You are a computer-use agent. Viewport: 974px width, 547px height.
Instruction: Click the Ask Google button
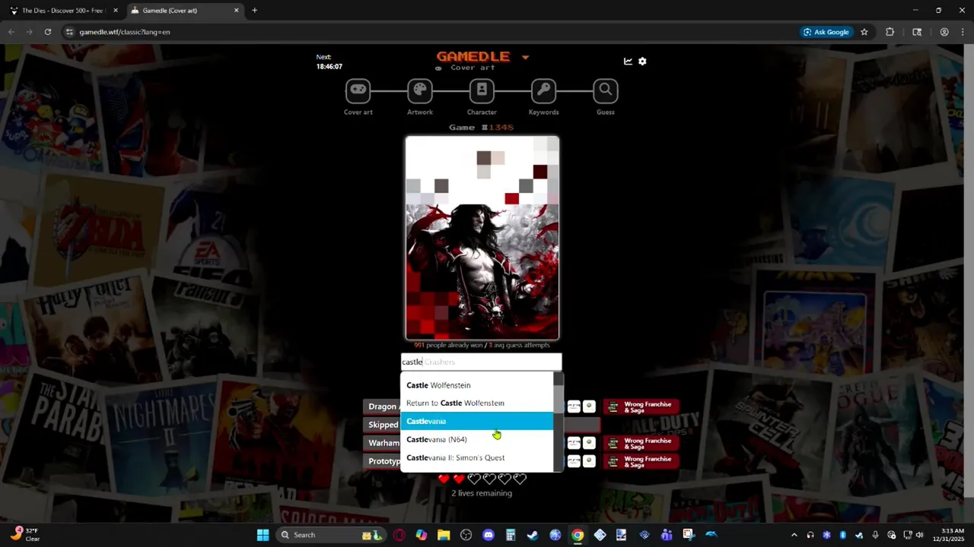coord(826,32)
